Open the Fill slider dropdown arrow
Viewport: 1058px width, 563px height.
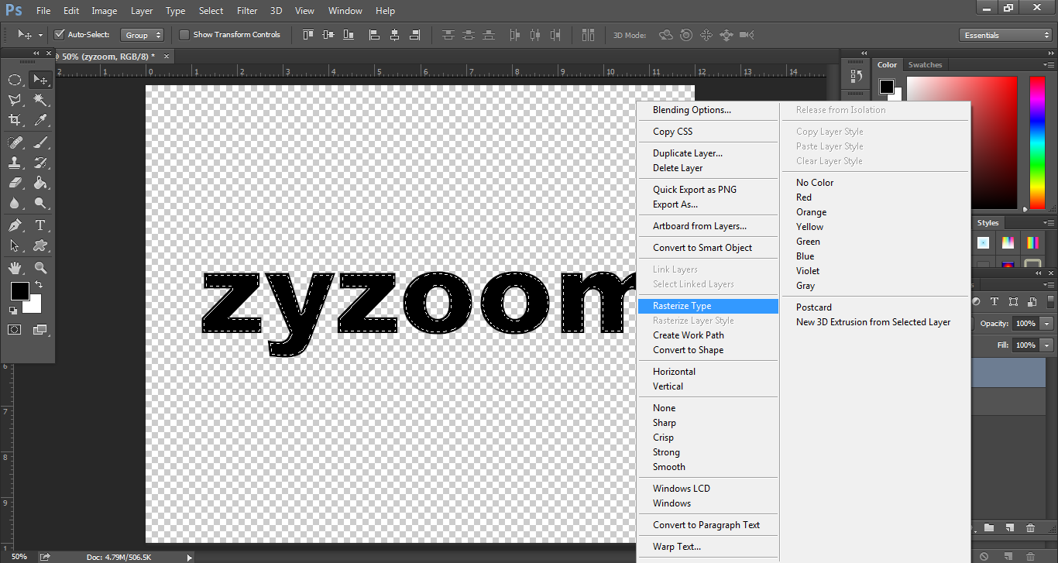click(1047, 345)
